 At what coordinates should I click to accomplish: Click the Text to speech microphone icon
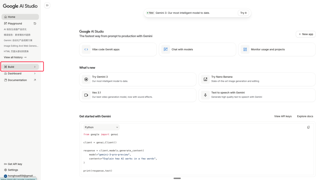[205, 95]
